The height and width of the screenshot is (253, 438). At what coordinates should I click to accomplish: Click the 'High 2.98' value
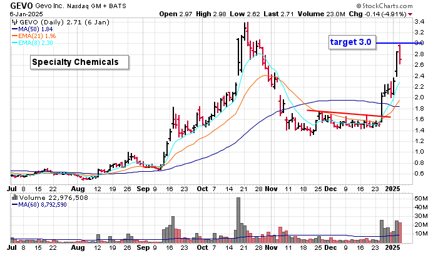click(211, 14)
